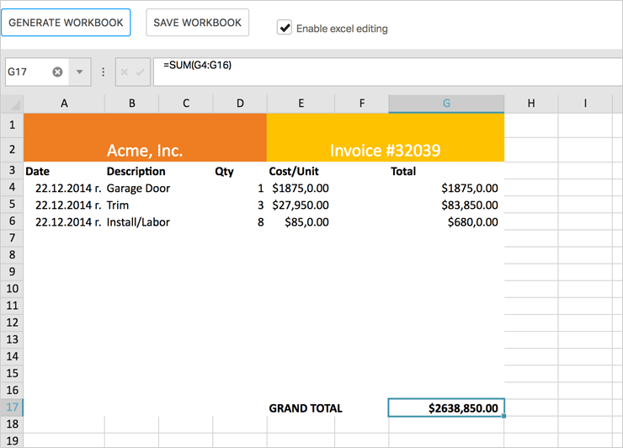This screenshot has width=623, height=448.
Task: Select column I header
Action: 585,104
